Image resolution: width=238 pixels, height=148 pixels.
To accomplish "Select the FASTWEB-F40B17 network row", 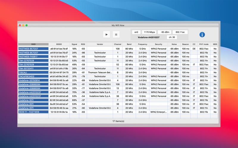I will pyautogui.click(x=118, y=57).
